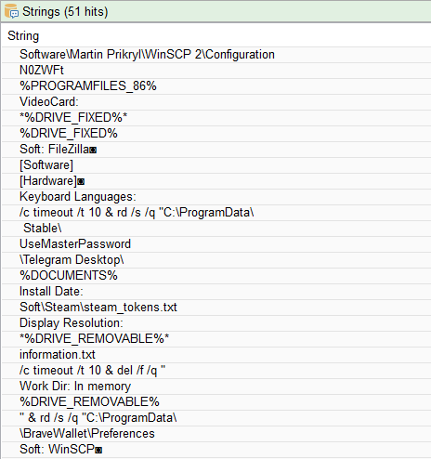Select the Soft: FileZilla string row
The image size is (431, 459).
pos(216,150)
